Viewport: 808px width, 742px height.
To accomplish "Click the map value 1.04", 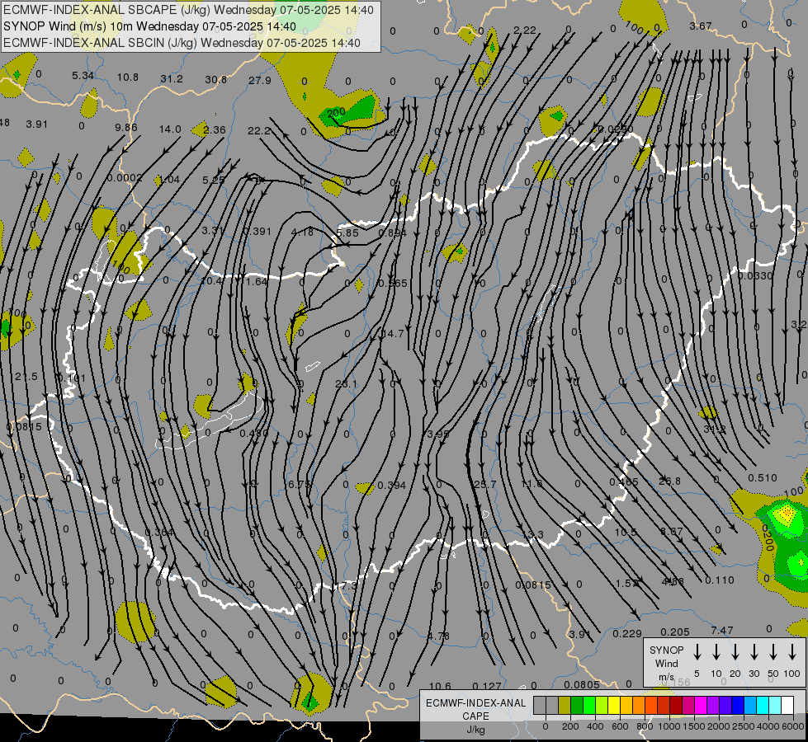I will coord(169,179).
